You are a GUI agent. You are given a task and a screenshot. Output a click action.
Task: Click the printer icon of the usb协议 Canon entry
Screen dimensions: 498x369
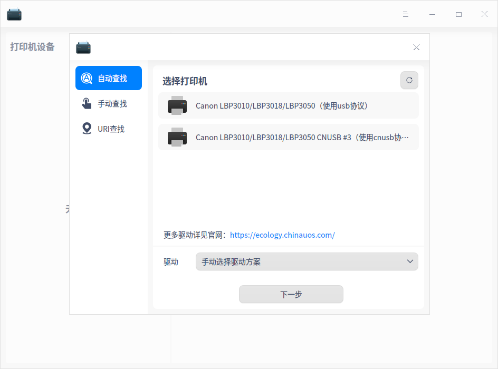177,105
